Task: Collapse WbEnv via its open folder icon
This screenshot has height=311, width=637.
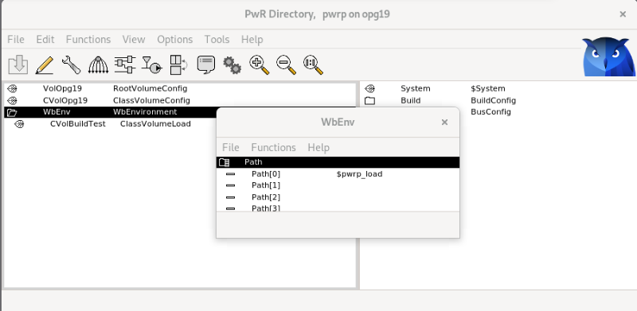Action: pyautogui.click(x=12, y=112)
